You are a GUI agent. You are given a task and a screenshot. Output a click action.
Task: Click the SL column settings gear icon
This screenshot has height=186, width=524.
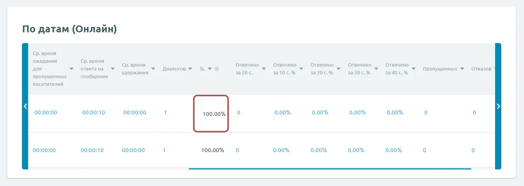[x=217, y=69]
